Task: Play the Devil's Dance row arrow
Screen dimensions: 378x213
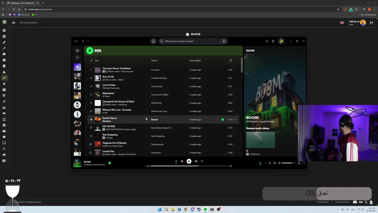Action: 91,120
